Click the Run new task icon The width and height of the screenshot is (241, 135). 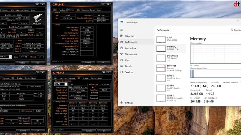tap(232, 30)
